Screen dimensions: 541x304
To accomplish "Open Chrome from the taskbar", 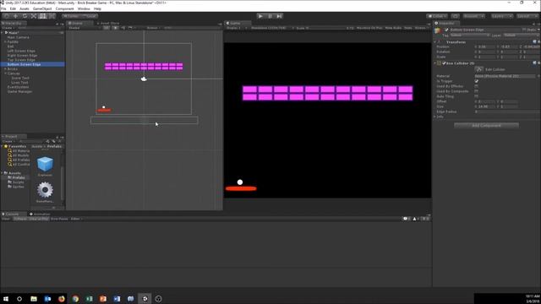I will point(75,298).
